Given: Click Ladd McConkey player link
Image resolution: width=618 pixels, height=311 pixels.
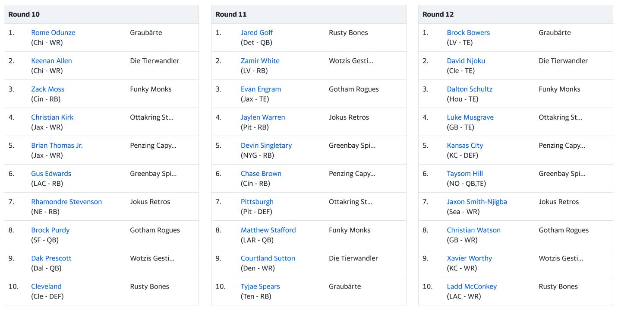Looking at the screenshot, I should [x=472, y=286].
